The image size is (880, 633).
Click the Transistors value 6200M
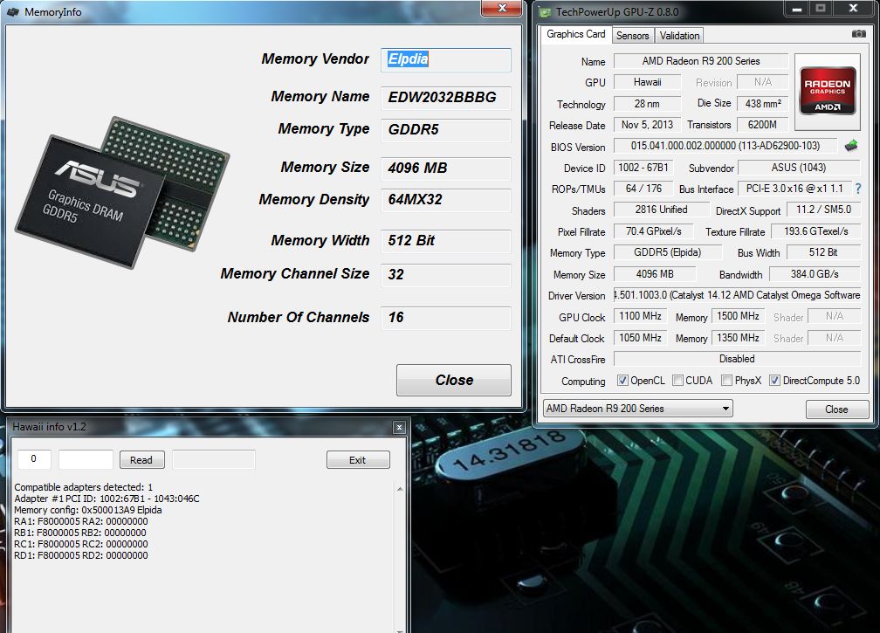point(763,125)
